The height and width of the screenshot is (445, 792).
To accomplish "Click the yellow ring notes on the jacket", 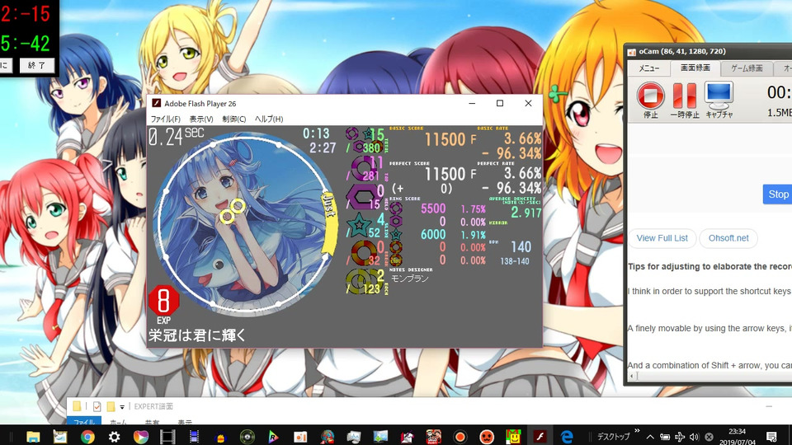I will click(x=233, y=212).
